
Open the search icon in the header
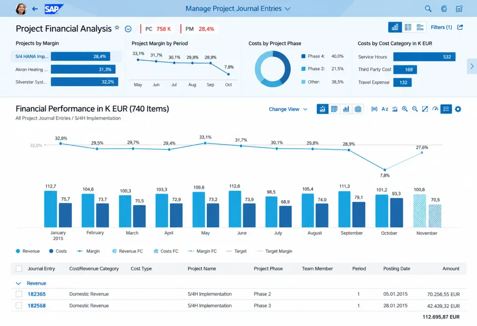(428, 9)
